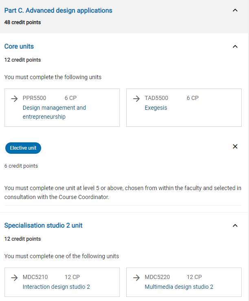Click arrow icon beside MDC5210

click(x=14, y=277)
